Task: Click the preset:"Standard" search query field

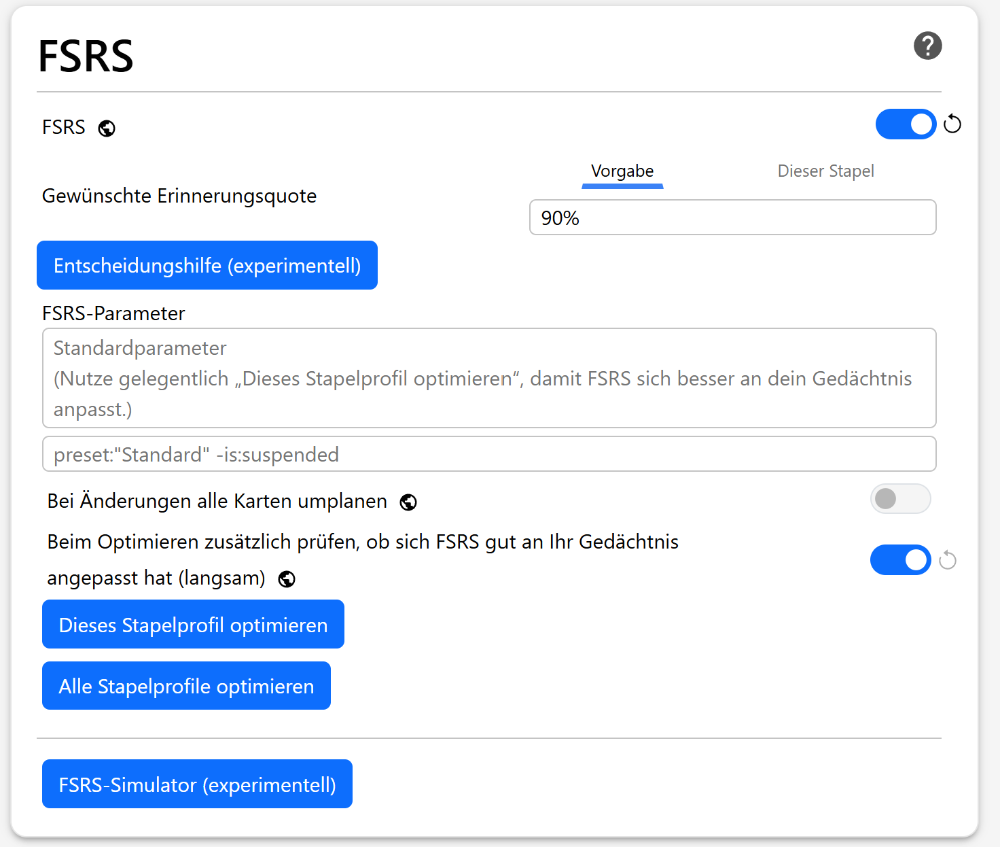Action: (489, 454)
